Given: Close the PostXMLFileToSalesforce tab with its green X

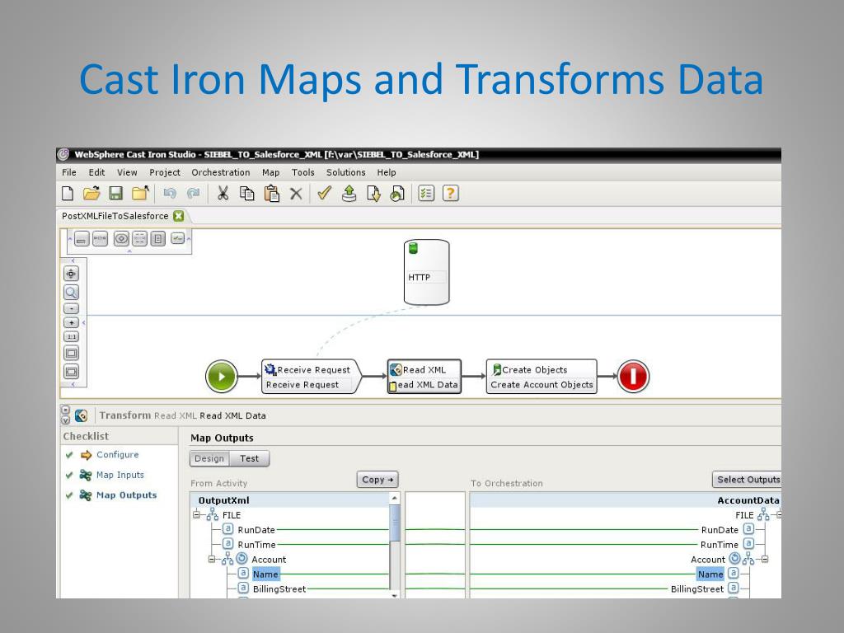Looking at the screenshot, I should point(179,216).
